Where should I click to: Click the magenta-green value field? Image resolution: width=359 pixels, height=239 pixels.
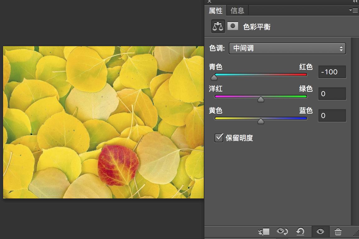click(332, 94)
